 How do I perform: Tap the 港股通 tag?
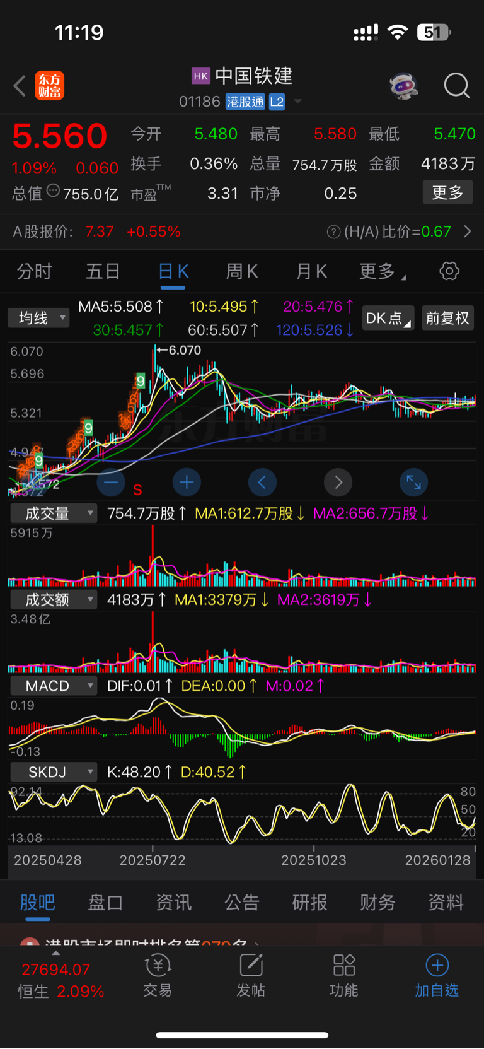pyautogui.click(x=245, y=102)
